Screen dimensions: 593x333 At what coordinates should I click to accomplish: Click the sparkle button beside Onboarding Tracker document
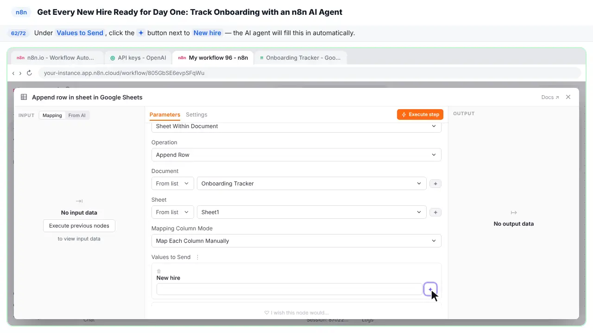(435, 184)
